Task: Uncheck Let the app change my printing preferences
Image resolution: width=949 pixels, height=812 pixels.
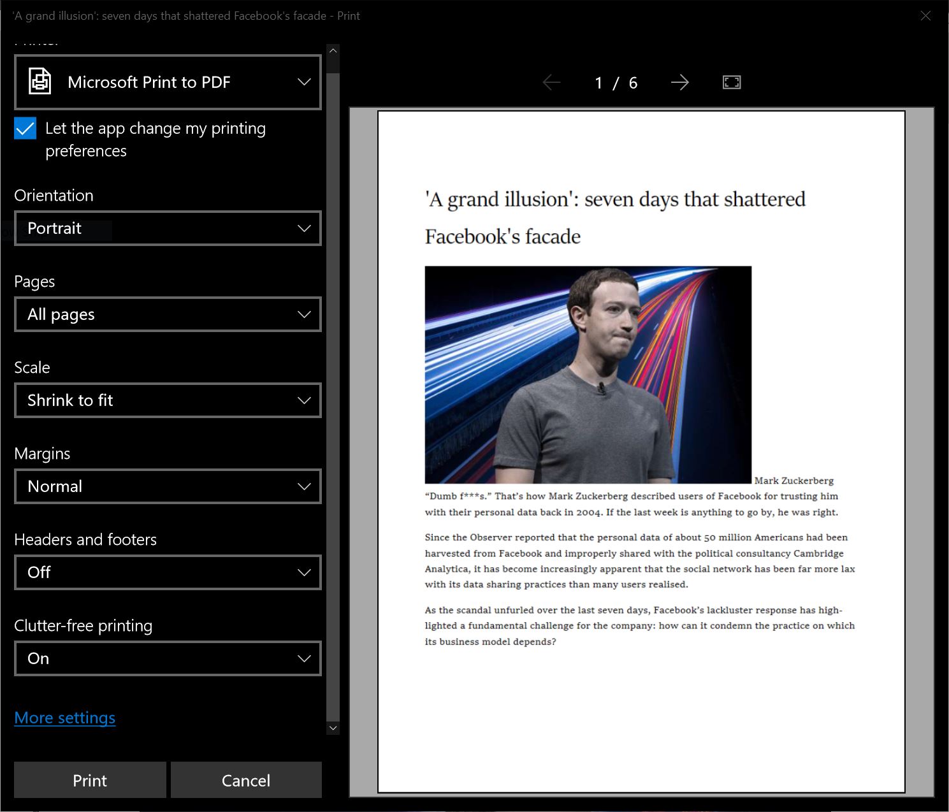Action: 25,129
